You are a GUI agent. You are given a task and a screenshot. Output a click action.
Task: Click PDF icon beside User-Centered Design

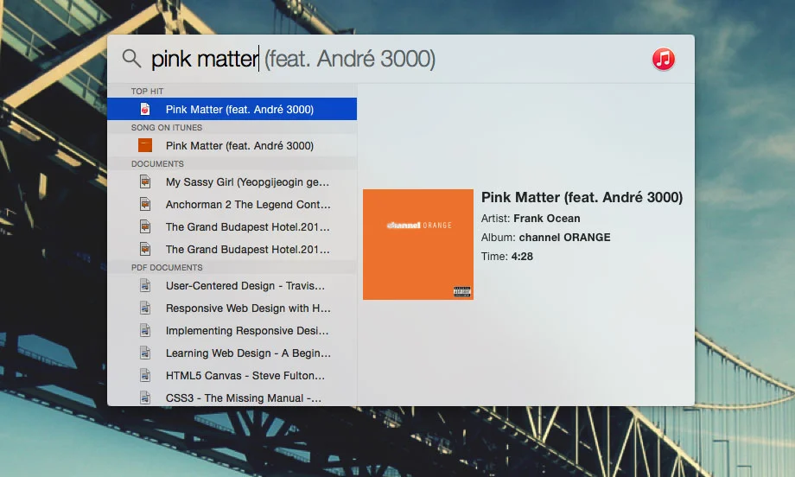pyautogui.click(x=145, y=285)
